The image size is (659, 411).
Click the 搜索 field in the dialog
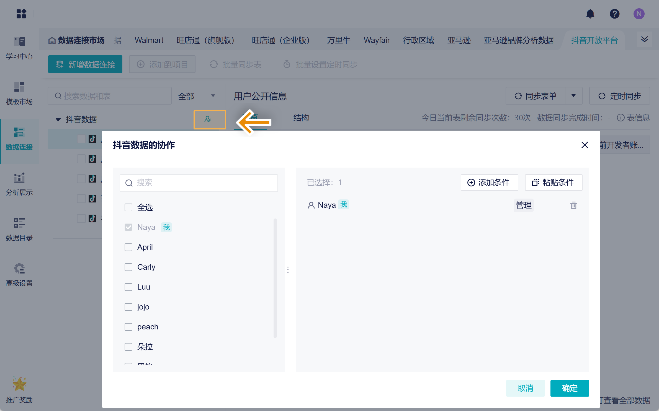[199, 183]
